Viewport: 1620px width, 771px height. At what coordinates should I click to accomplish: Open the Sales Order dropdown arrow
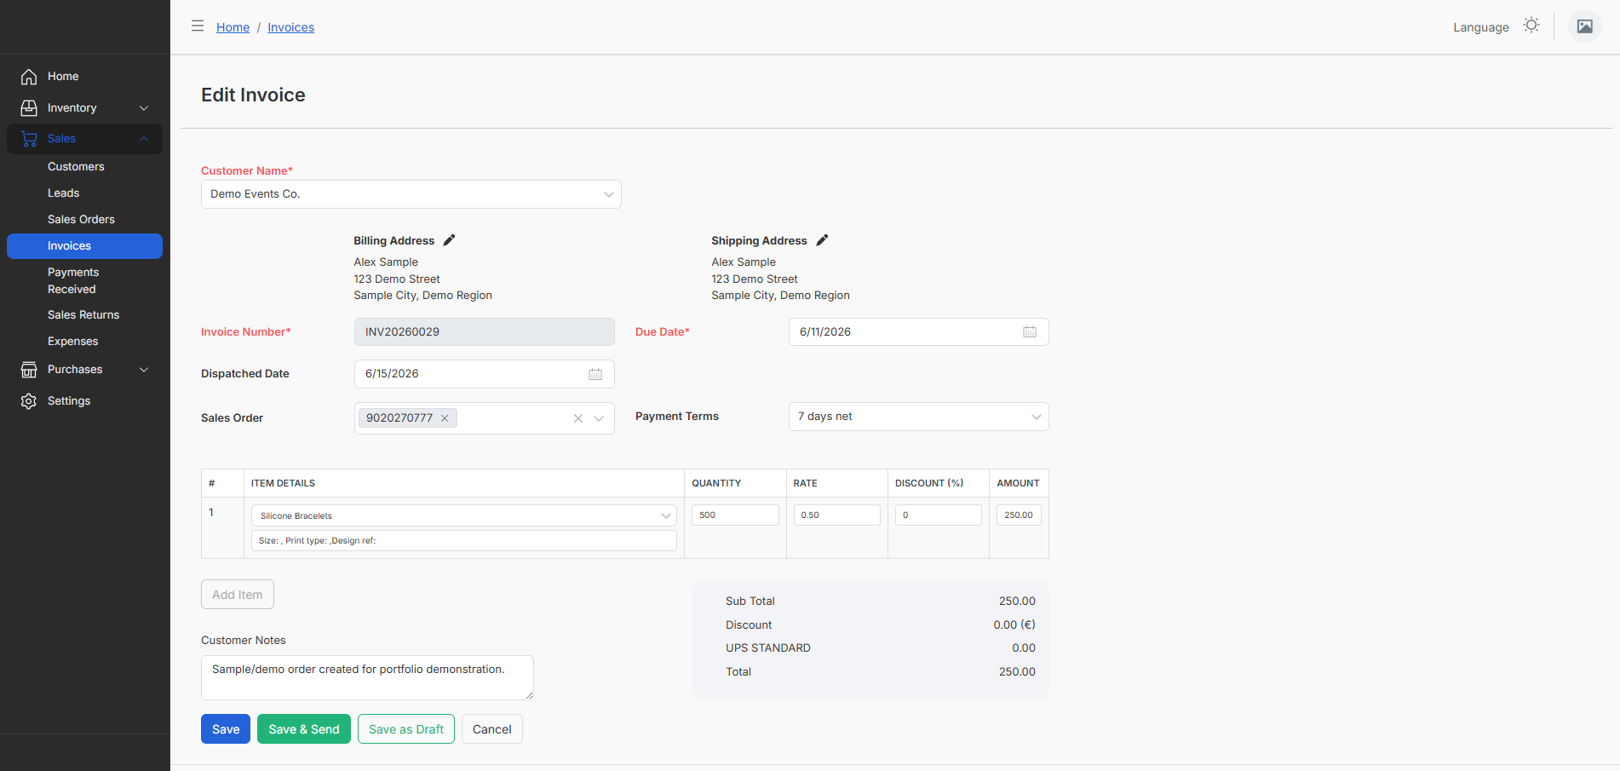click(599, 418)
